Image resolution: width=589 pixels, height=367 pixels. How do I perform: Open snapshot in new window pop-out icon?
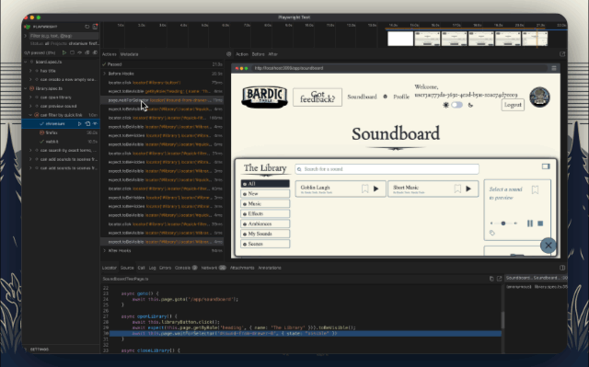tap(562, 54)
